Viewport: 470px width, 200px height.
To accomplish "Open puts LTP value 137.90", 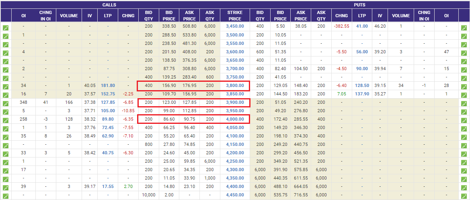I will point(362,94).
